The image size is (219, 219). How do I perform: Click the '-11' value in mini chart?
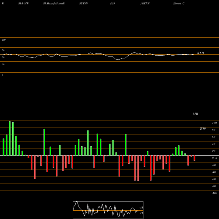[x=141, y=213]
